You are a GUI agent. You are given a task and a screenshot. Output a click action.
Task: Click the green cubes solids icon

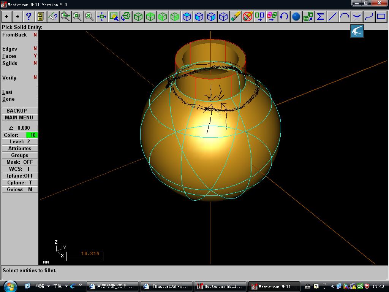(308, 17)
